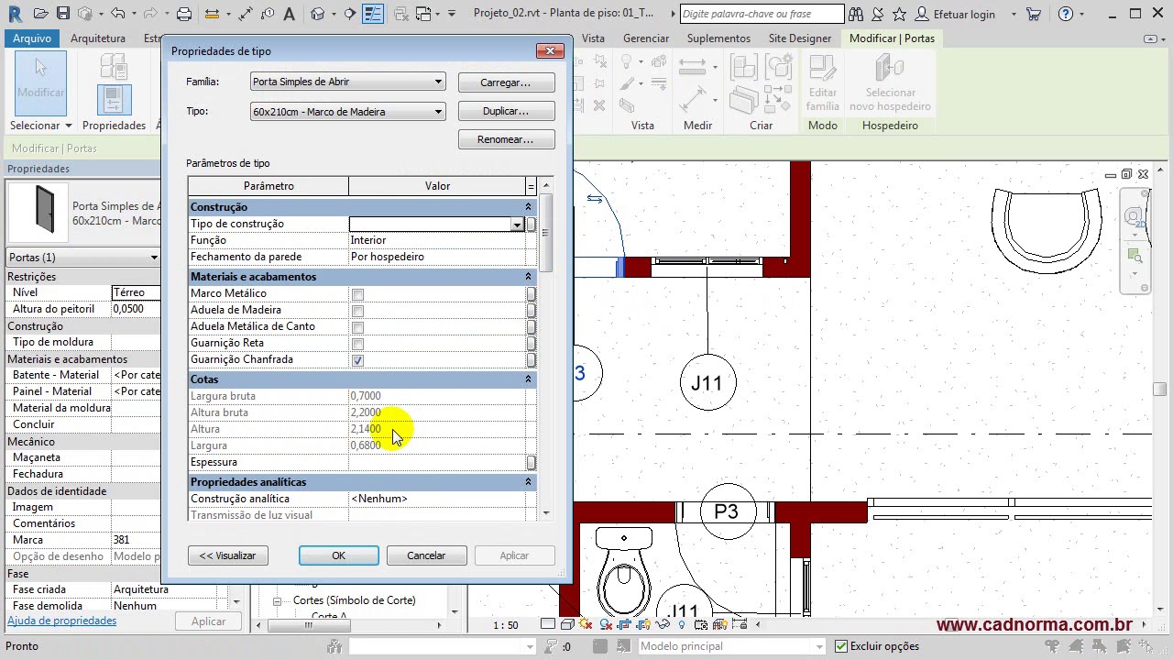Click the Open folder icon in quick access toolbar
This screenshot has width=1173, height=660.
(42, 14)
